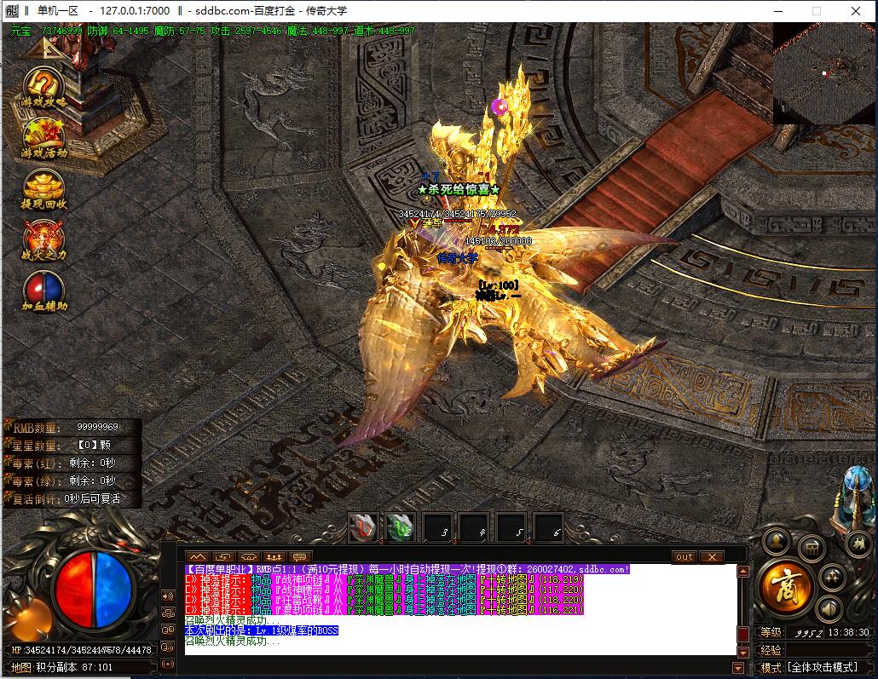Image resolution: width=878 pixels, height=679 pixels.
Task: Click the 复活倒计 revive countdown entry
Action: point(72,498)
